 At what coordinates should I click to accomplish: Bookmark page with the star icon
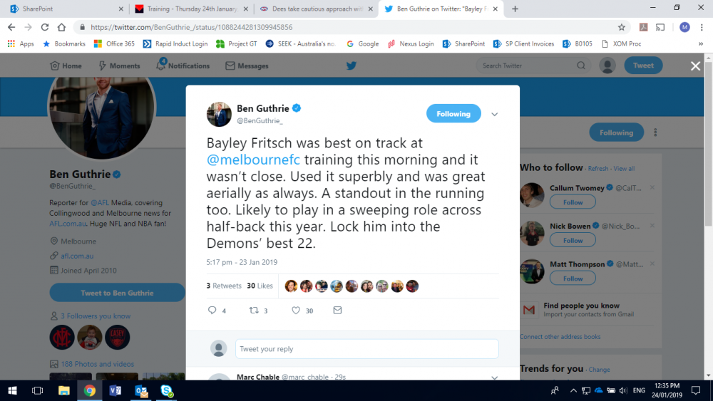[621, 27]
